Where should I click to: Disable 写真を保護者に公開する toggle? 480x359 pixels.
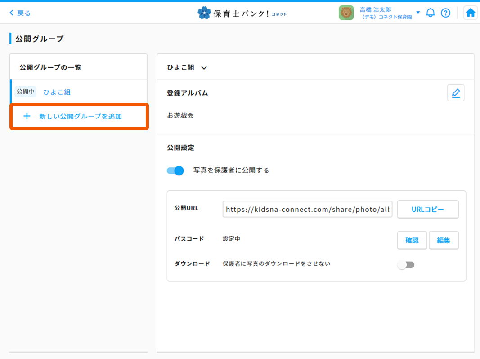[x=175, y=171]
